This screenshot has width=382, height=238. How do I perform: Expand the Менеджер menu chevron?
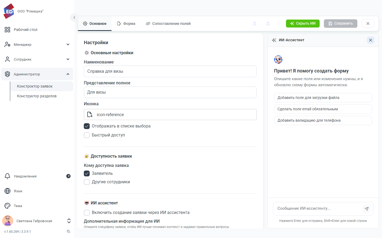pos(68,44)
